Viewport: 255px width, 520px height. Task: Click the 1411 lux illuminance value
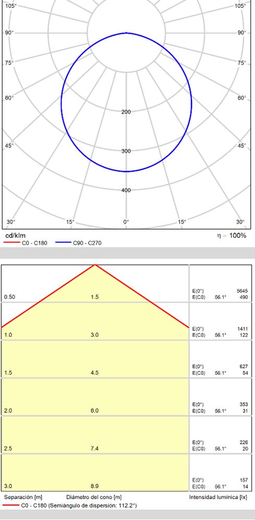click(242, 329)
